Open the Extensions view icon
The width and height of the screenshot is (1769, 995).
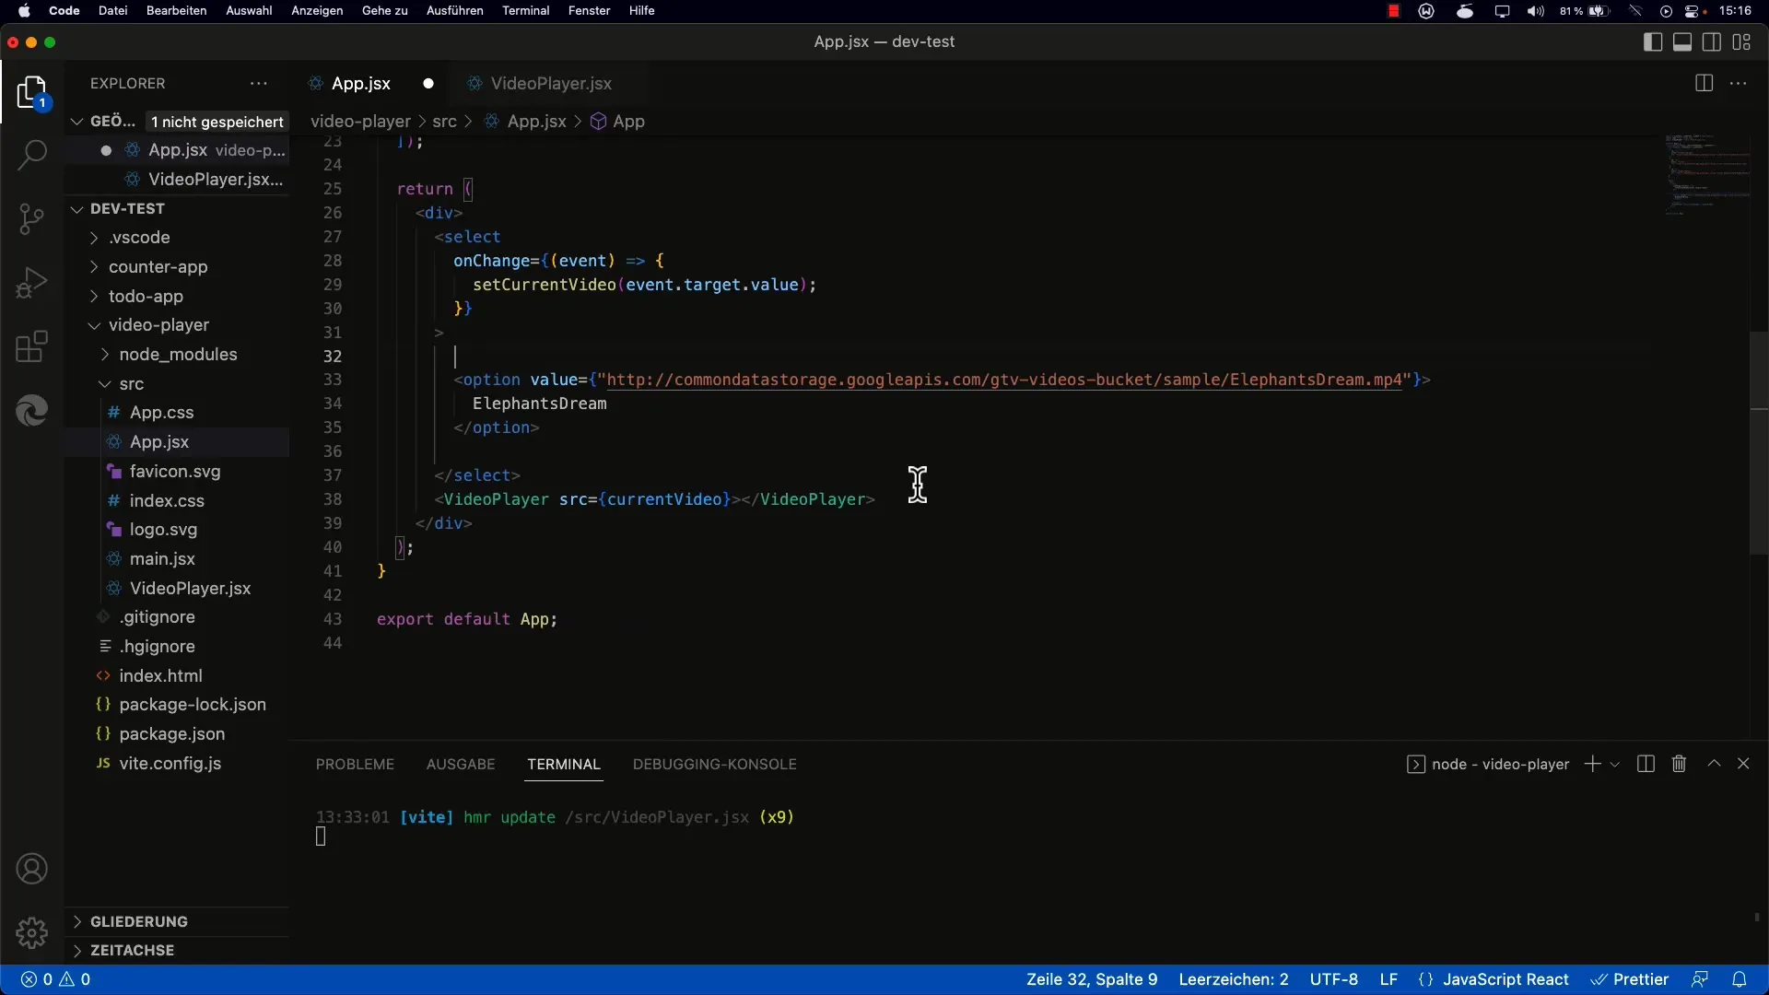(x=32, y=347)
